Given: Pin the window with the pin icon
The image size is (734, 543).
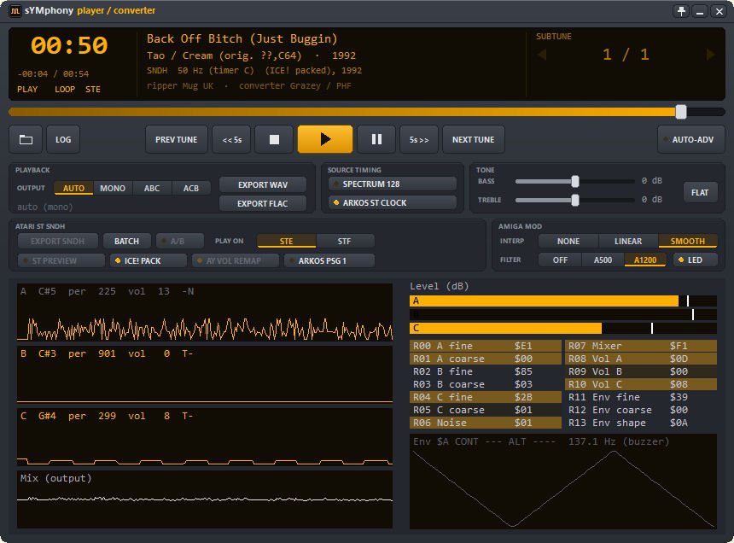Looking at the screenshot, I should point(682,11).
